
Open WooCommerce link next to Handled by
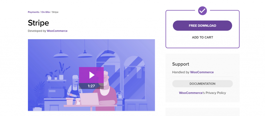(202, 72)
